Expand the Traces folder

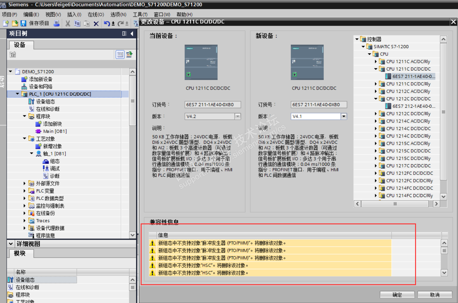pos(24,221)
